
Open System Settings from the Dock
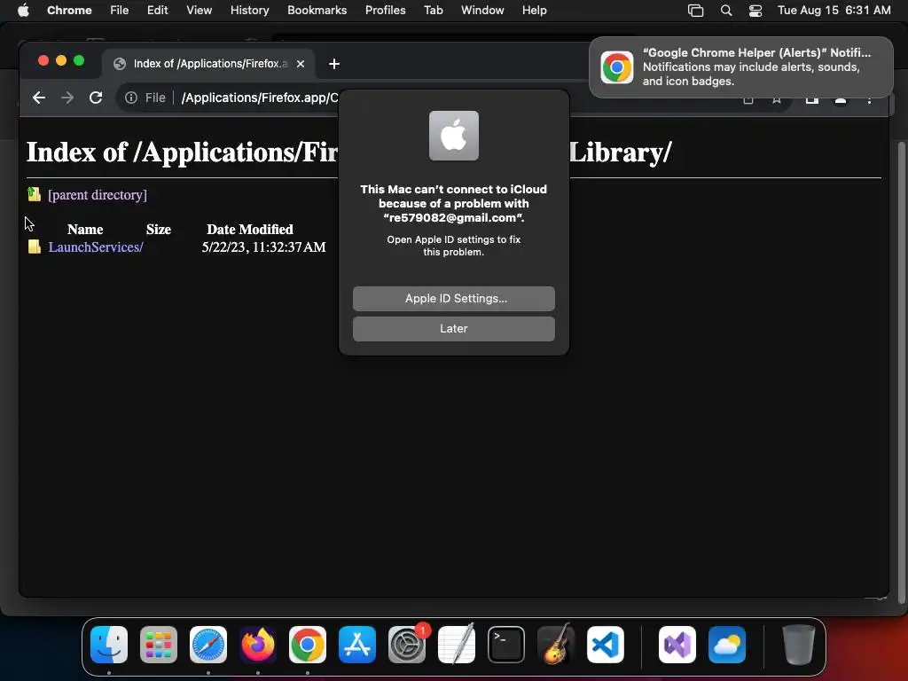coord(407,645)
